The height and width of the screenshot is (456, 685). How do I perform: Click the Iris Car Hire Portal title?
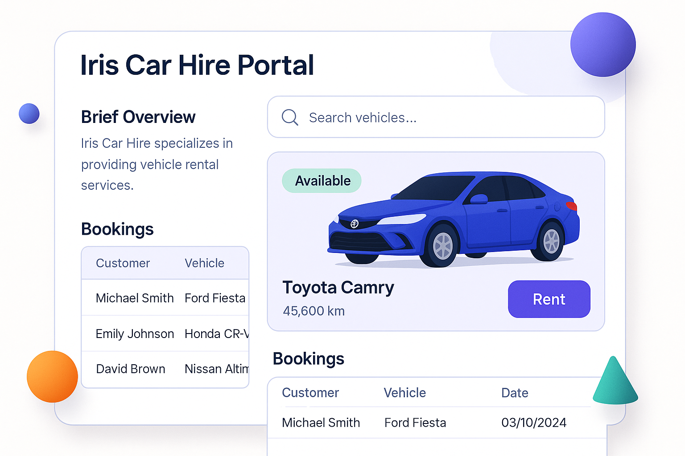[x=197, y=65]
